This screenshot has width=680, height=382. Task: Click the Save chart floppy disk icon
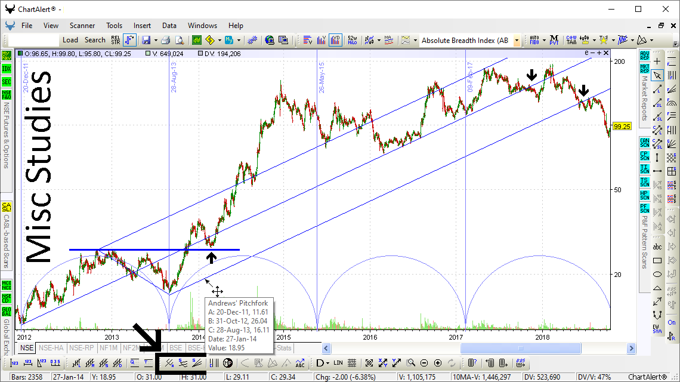tap(146, 40)
